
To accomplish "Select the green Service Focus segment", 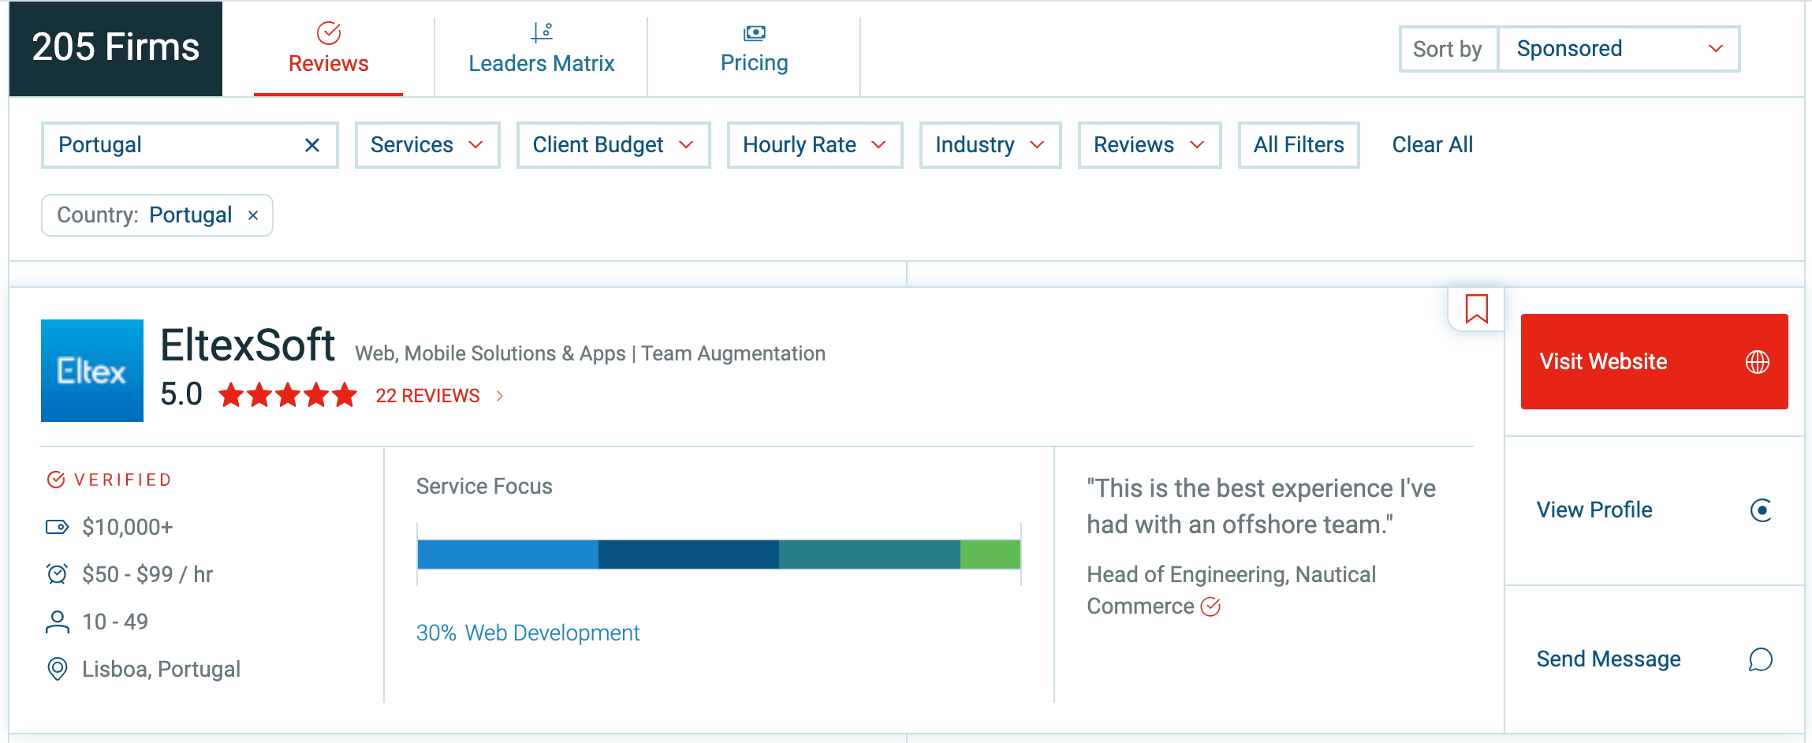I will 990,554.
